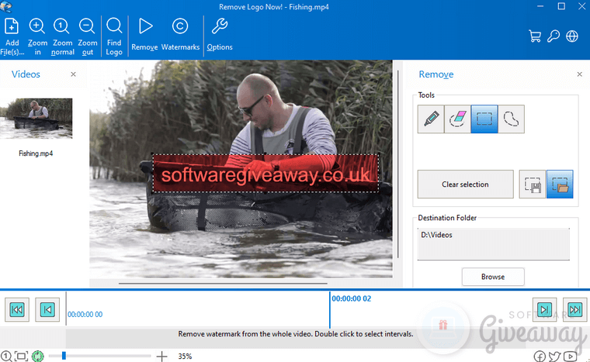Open the Twitter icon
590x362 pixels.
554,356
